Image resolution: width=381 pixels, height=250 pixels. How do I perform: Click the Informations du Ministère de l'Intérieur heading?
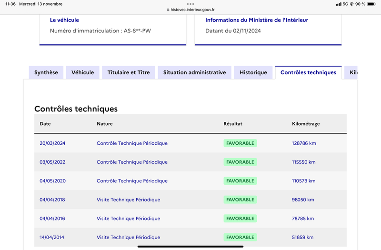click(x=257, y=20)
